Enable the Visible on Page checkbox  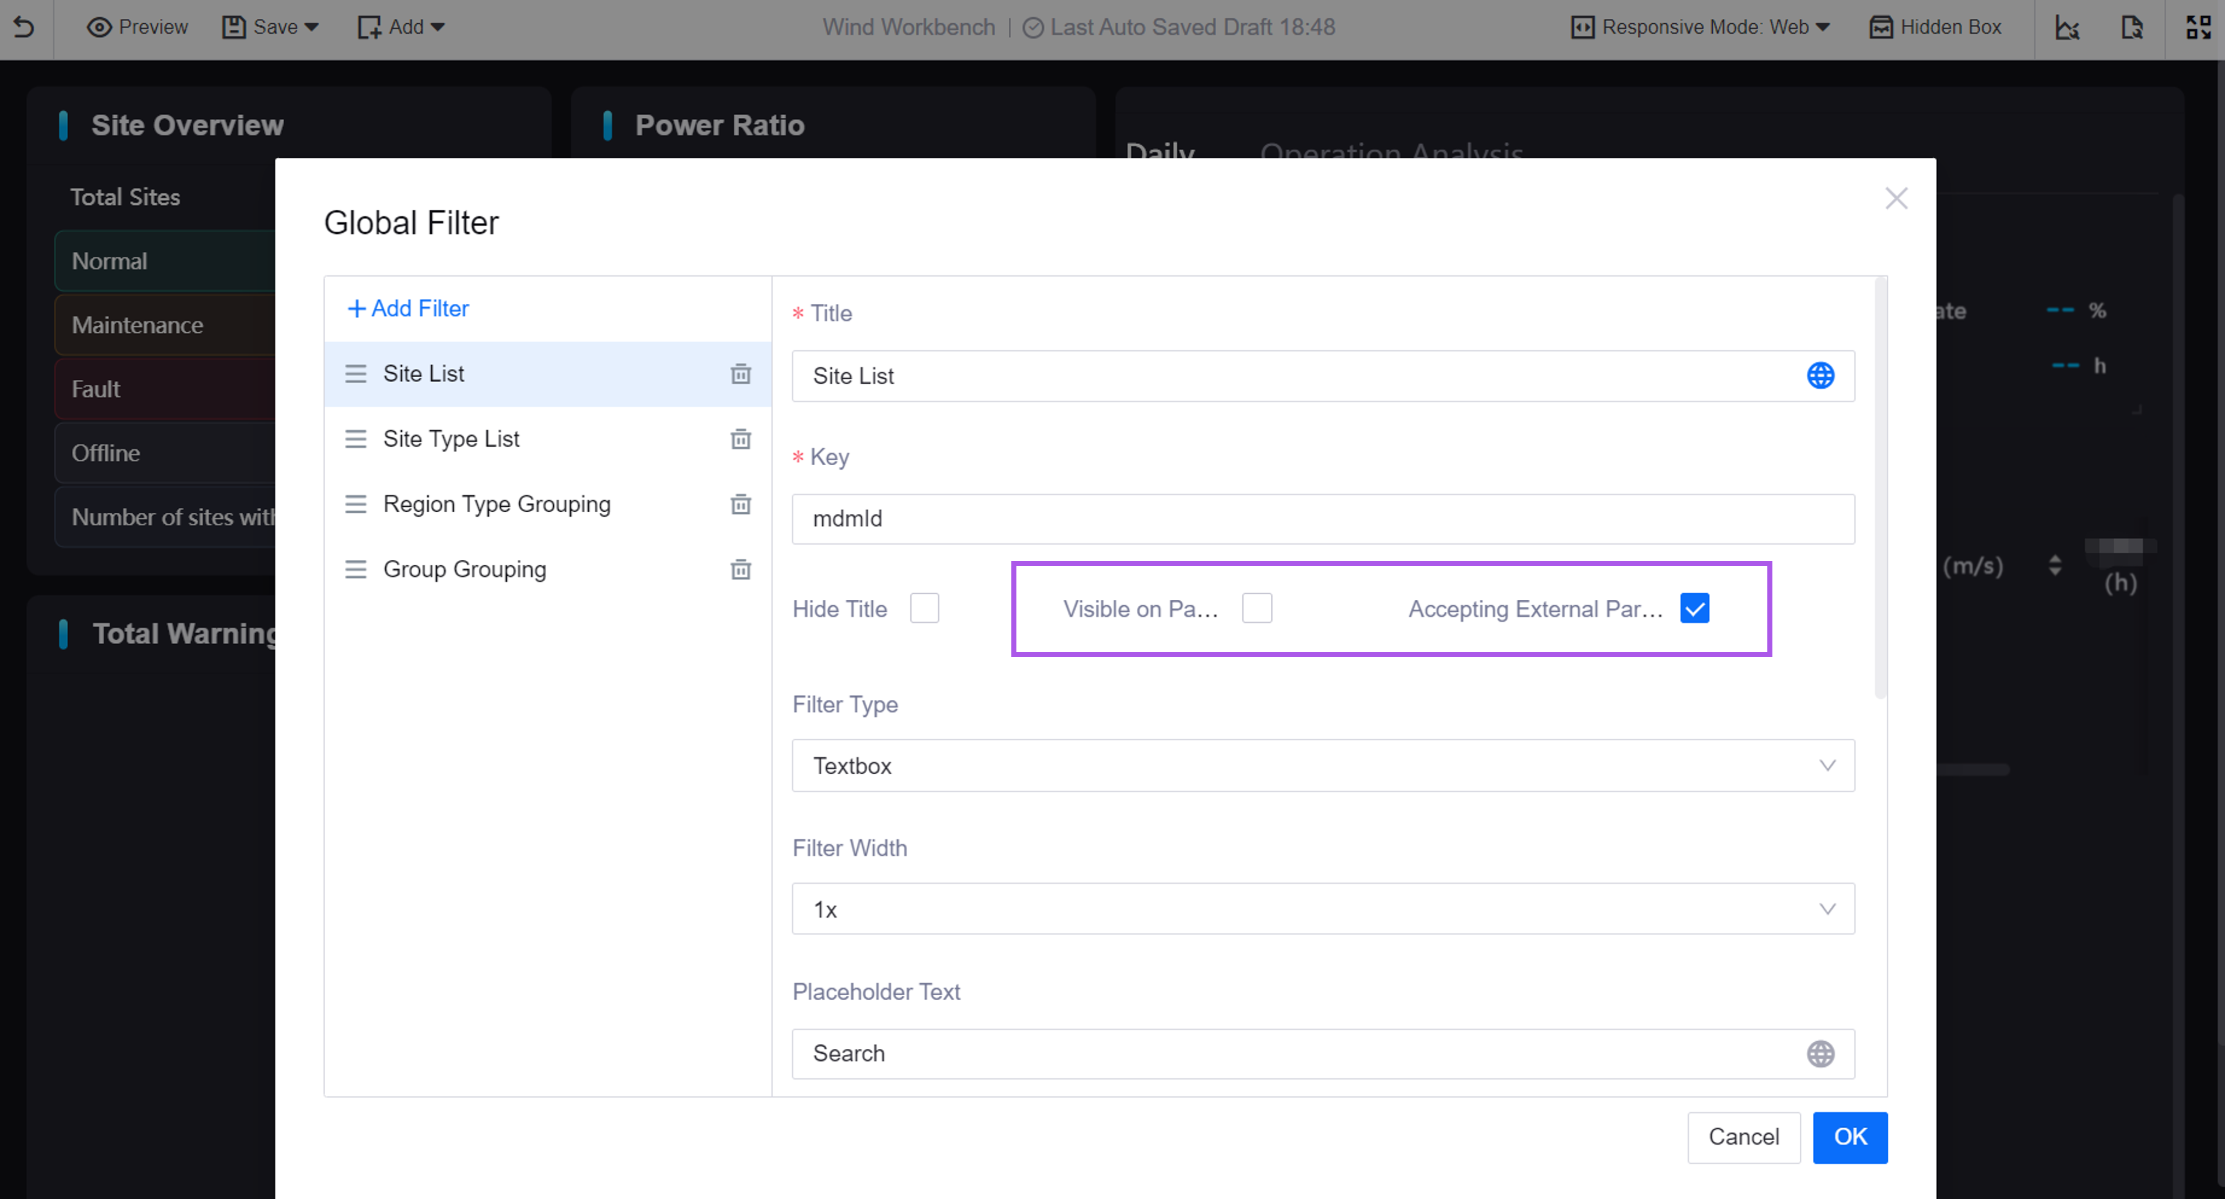click(x=1257, y=608)
